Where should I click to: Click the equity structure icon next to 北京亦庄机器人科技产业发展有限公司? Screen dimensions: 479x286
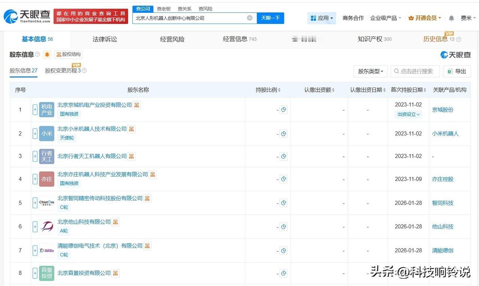point(153,174)
